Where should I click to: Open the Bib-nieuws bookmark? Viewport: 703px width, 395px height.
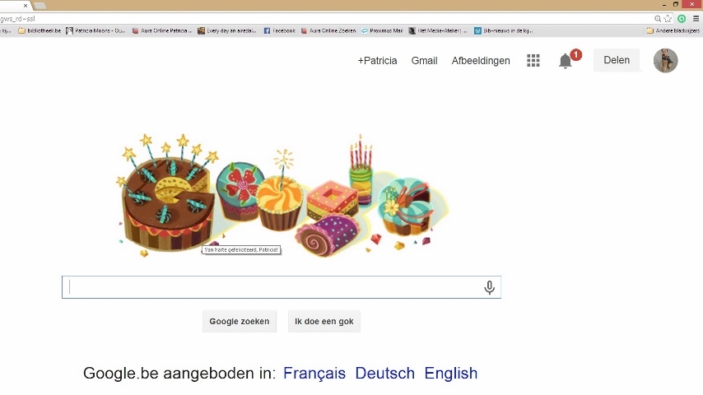(x=503, y=30)
